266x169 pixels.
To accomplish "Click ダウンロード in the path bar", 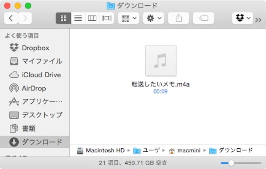I will click(231, 150).
